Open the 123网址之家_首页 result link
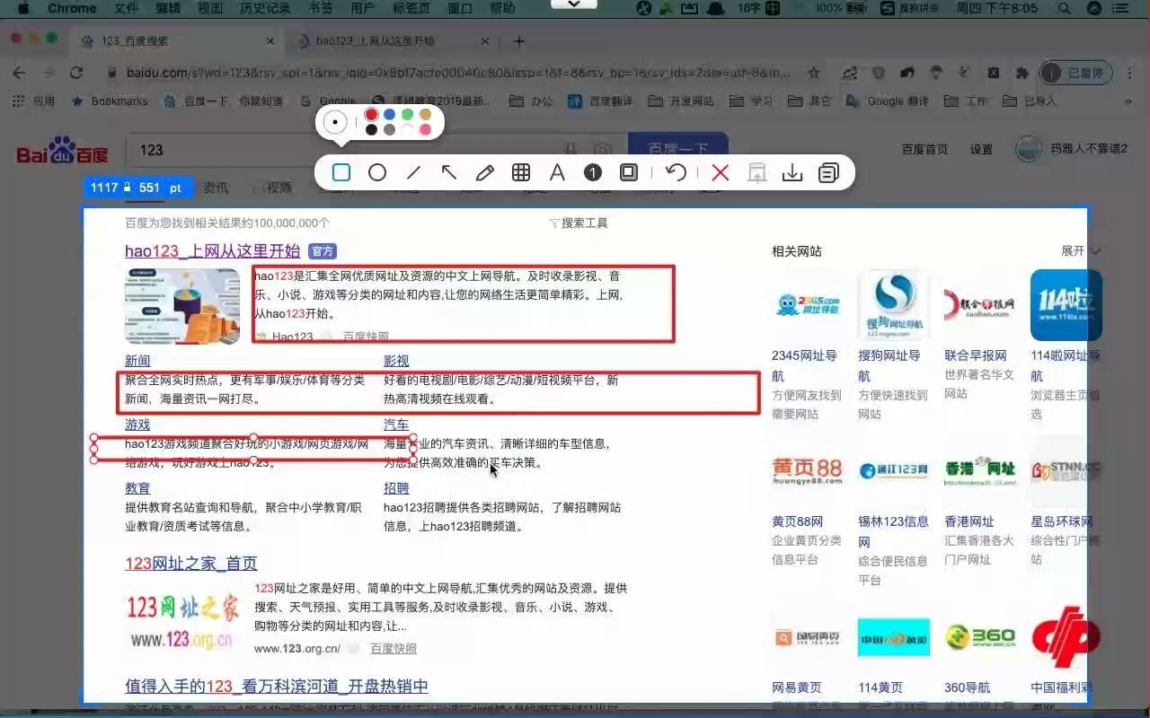The image size is (1150, 718). click(x=191, y=564)
